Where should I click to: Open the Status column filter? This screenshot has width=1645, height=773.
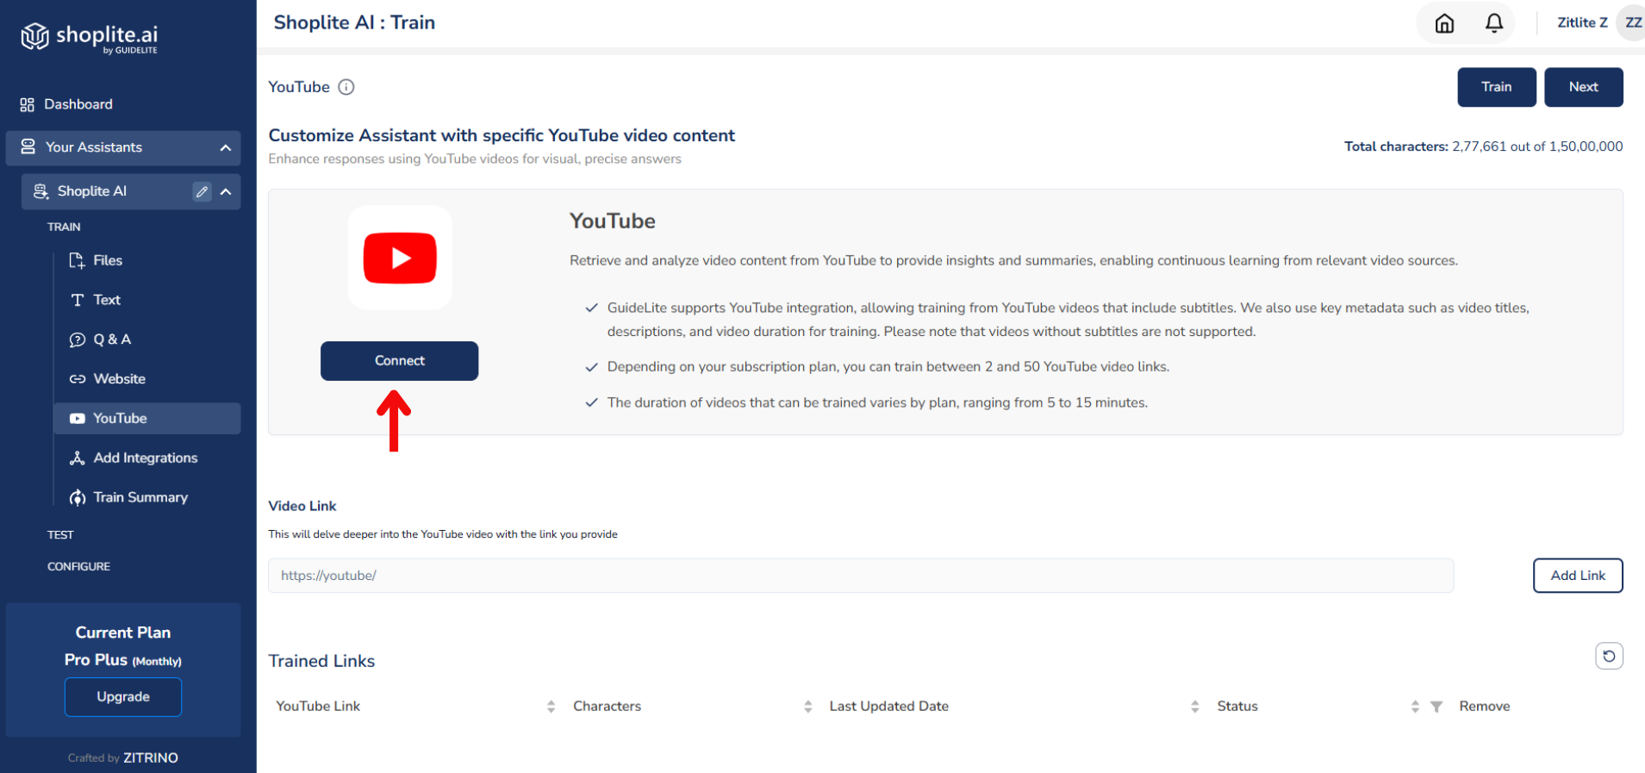[x=1436, y=707]
